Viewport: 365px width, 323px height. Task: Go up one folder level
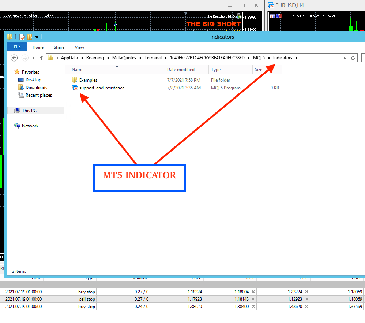pos(41,58)
